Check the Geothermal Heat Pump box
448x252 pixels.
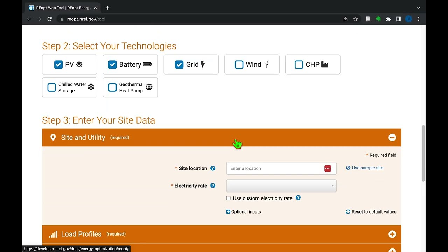pos(112,87)
